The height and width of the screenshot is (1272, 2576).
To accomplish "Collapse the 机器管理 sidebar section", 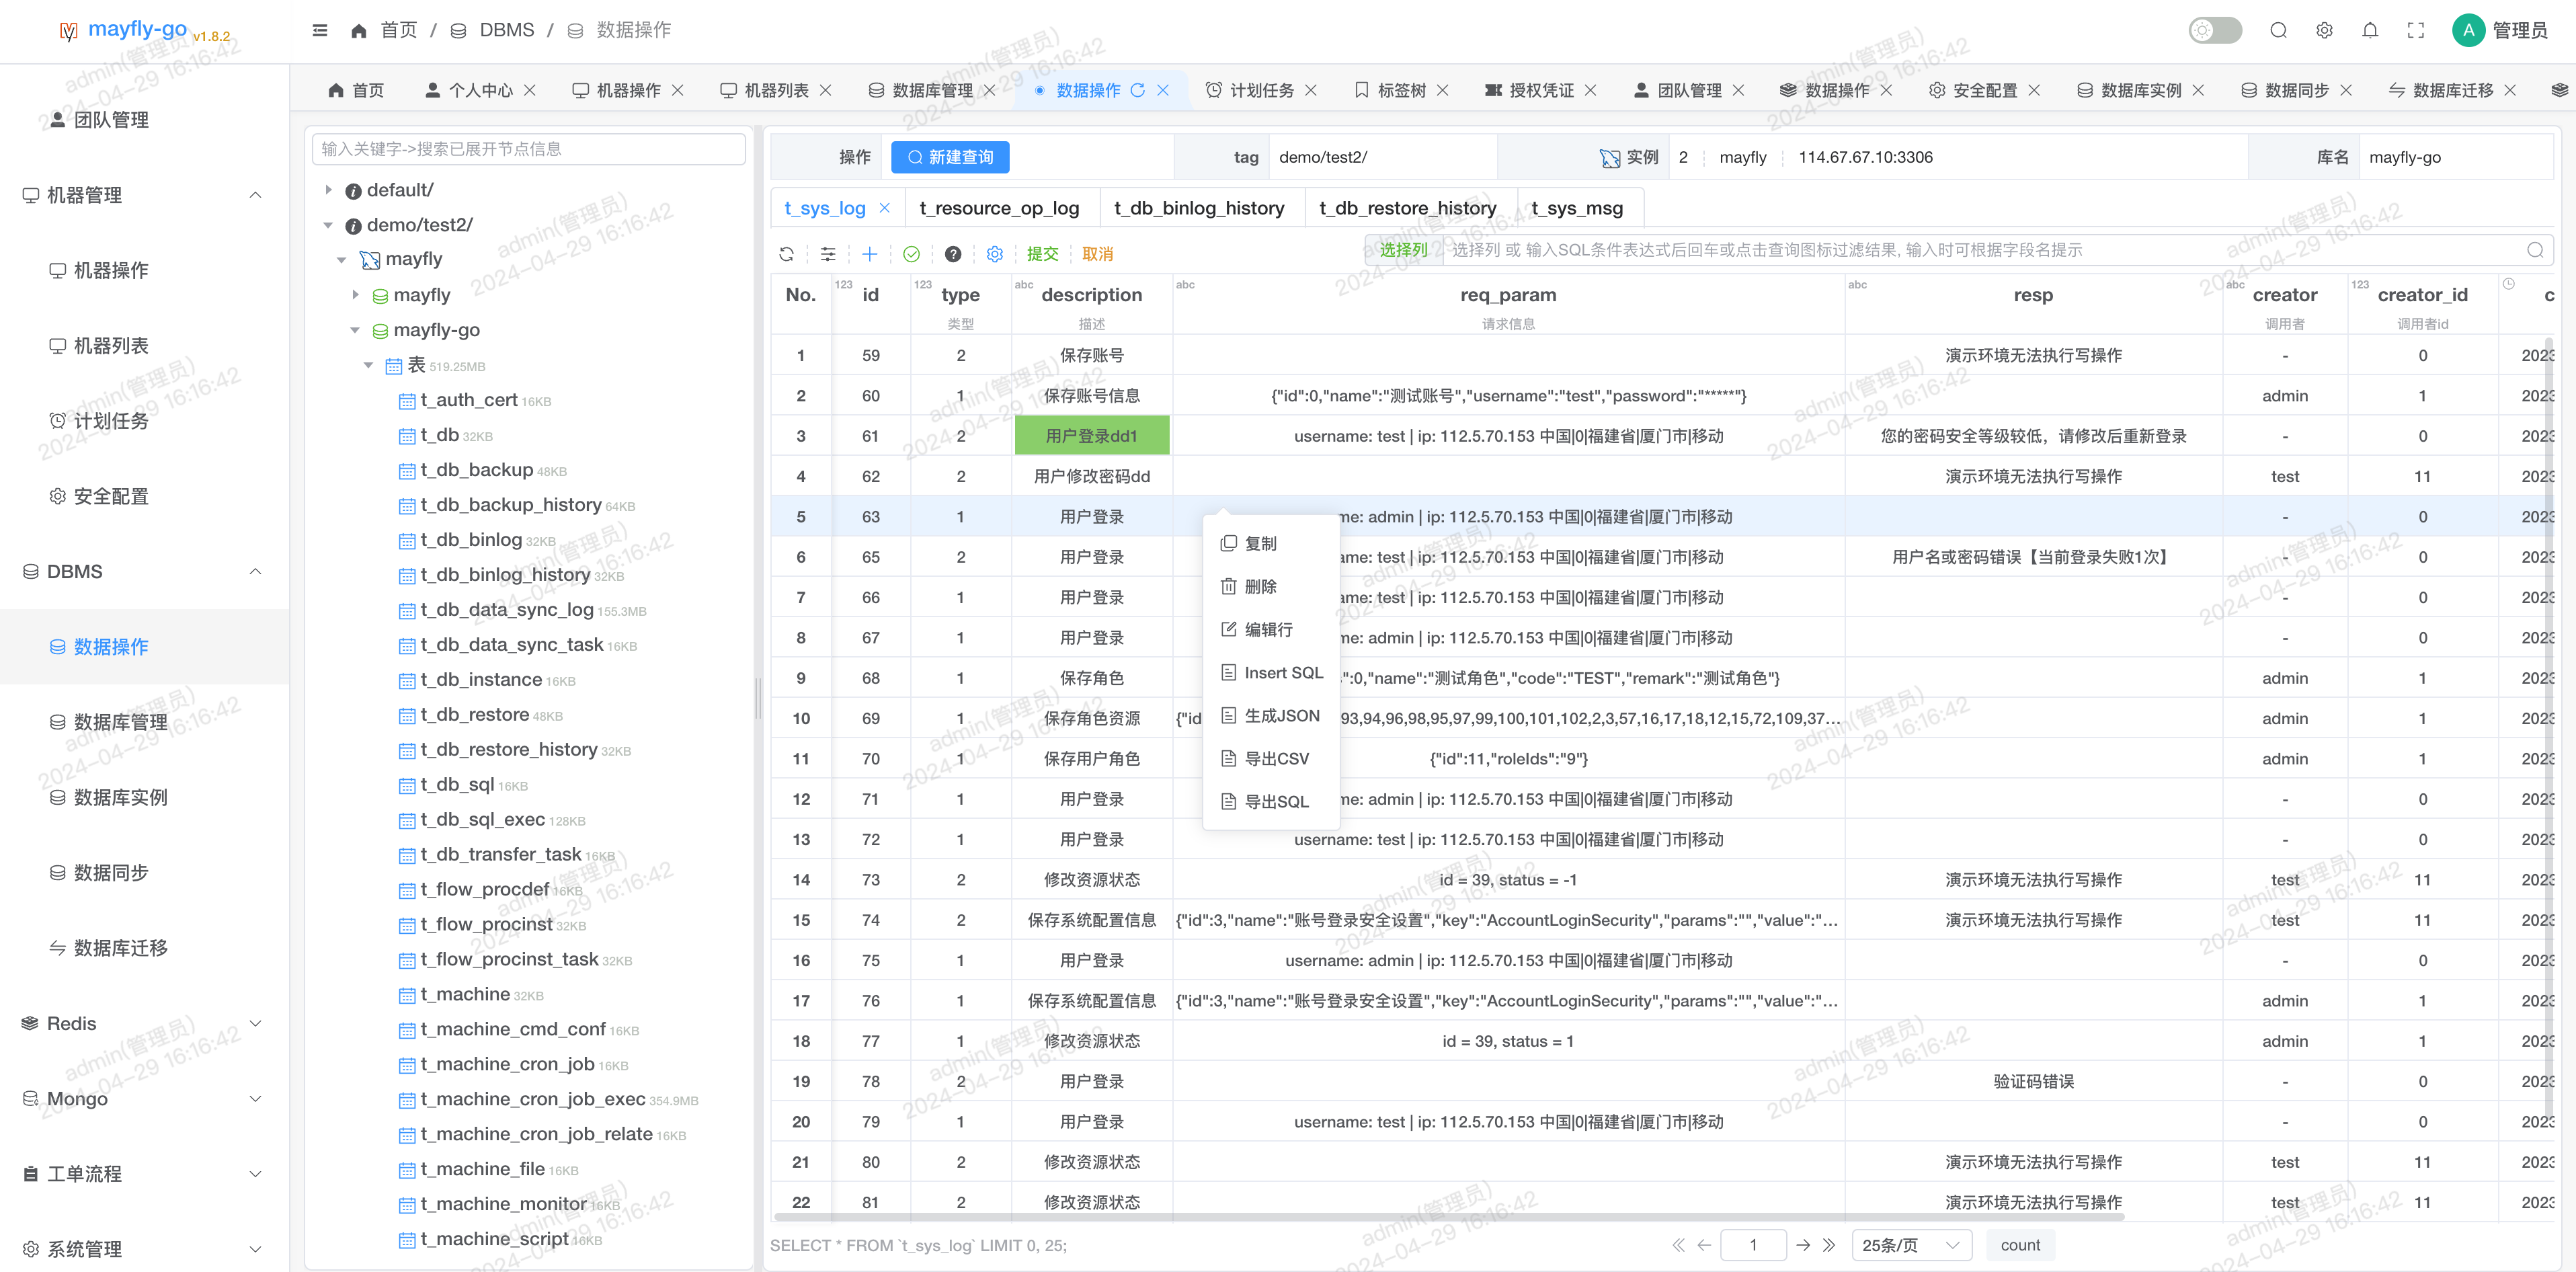I will tap(144, 195).
